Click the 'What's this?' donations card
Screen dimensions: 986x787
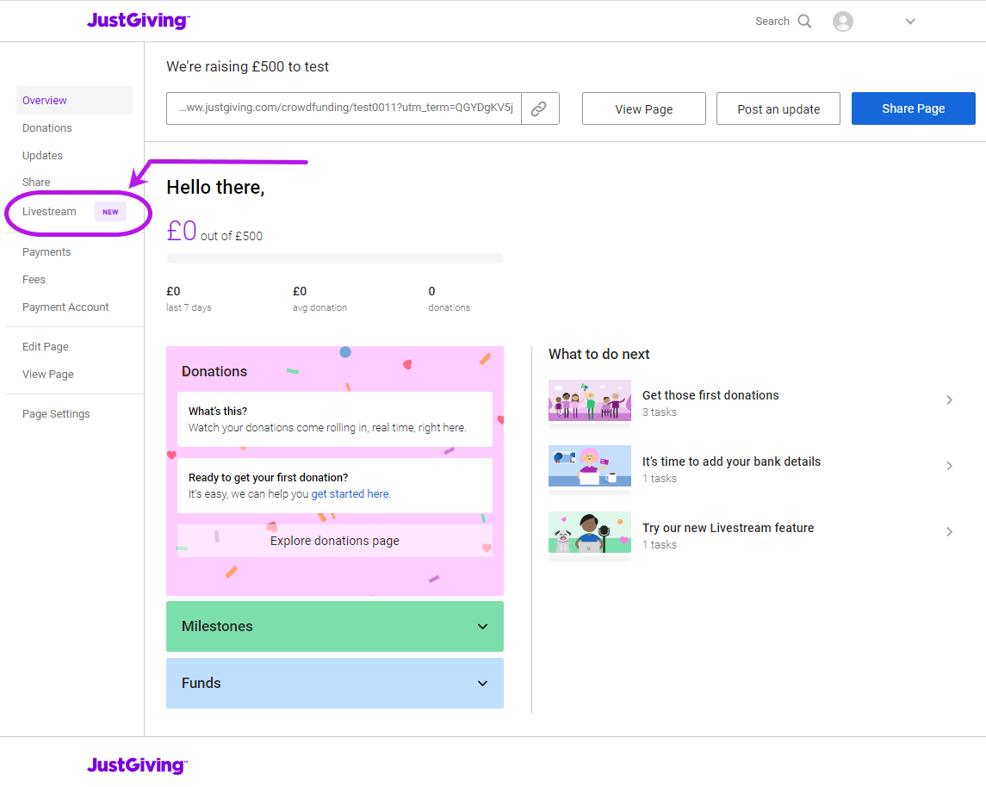point(334,419)
